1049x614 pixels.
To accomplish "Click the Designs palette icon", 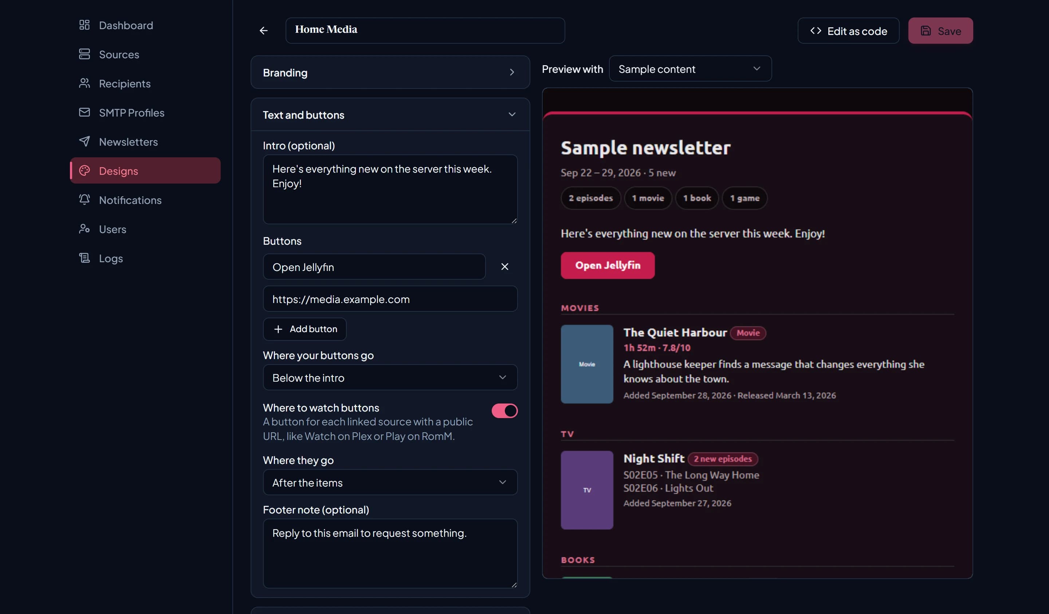I will click(x=85, y=171).
